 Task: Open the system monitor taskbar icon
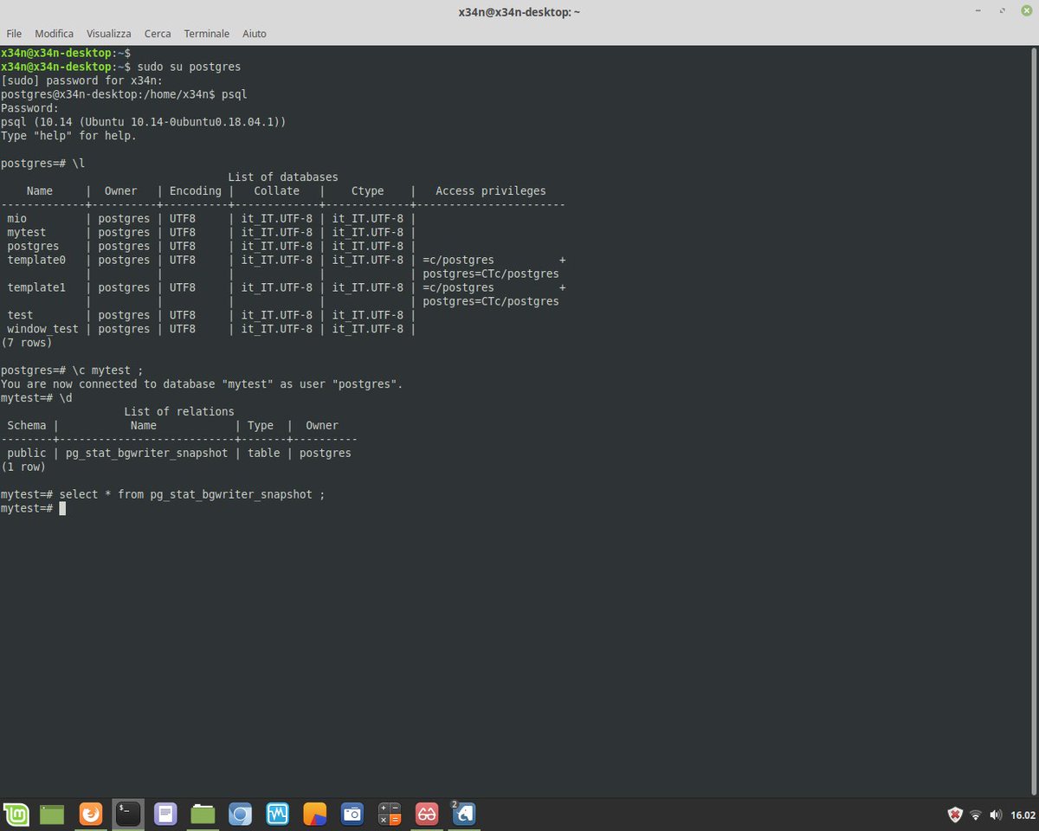[x=277, y=814]
